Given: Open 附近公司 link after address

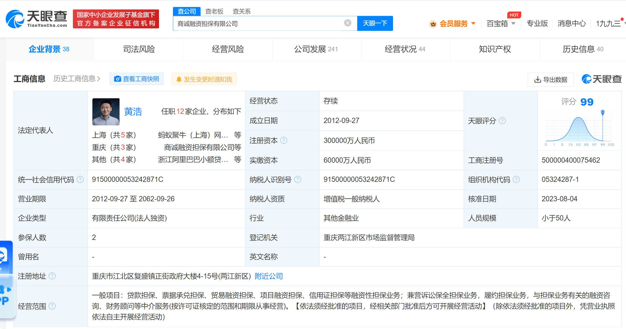Looking at the screenshot, I should click(x=269, y=276).
